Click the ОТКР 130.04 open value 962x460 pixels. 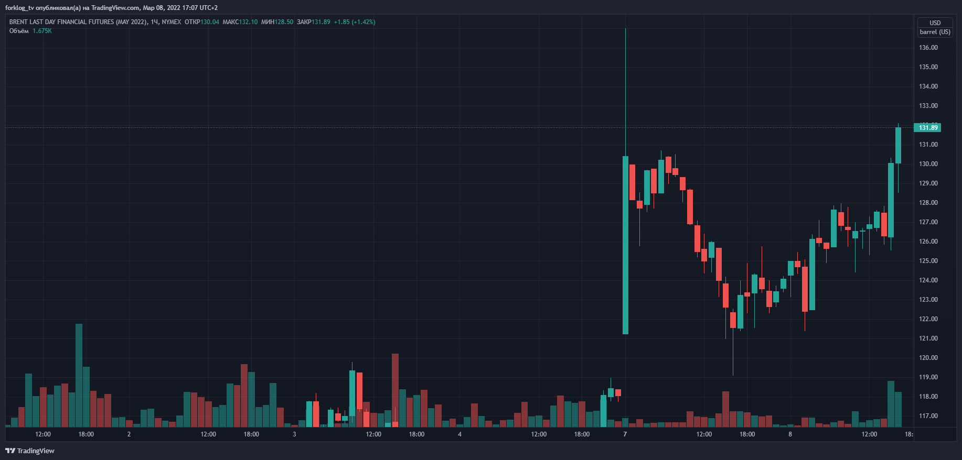point(209,22)
